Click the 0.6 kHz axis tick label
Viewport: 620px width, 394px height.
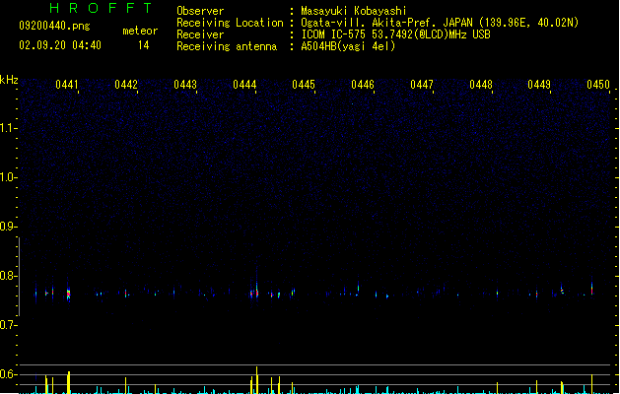pos(7,374)
